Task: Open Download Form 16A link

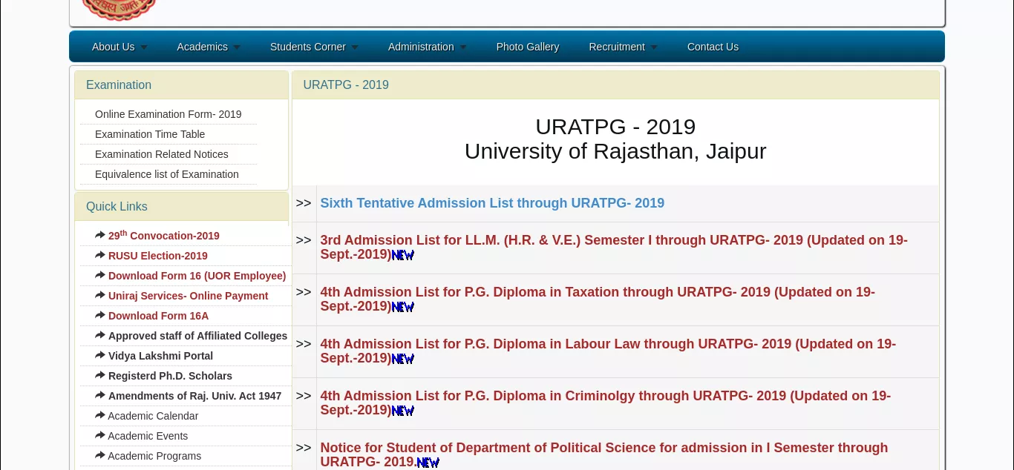Action: [159, 316]
